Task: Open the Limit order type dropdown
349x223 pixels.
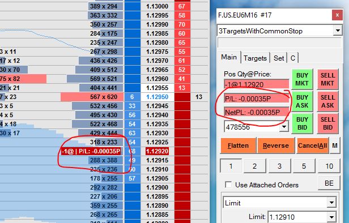Action: [x=331, y=203]
